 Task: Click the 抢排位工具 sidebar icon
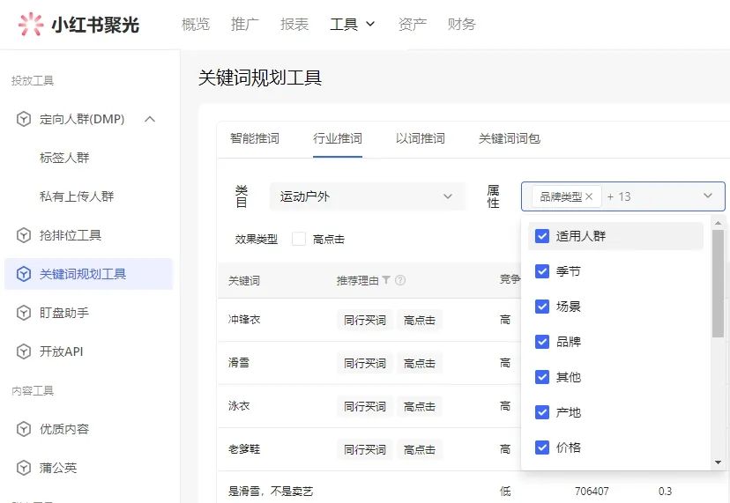coord(24,235)
